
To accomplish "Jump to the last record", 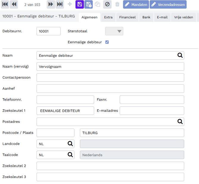I will pyautogui.click(x=60, y=4).
